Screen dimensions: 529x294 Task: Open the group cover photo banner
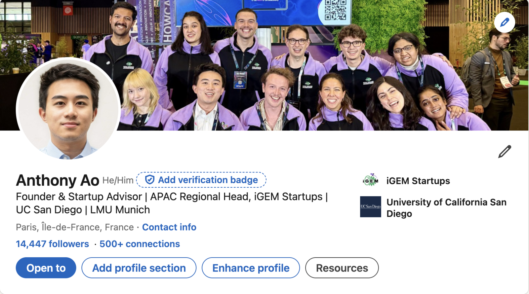(x=298, y=66)
